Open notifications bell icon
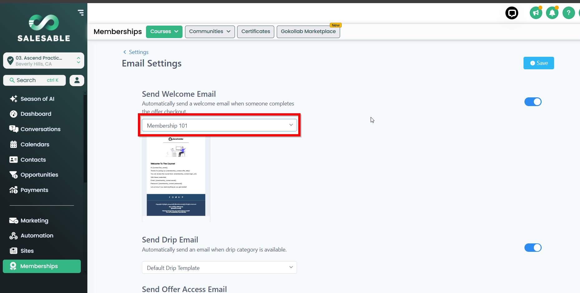Image resolution: width=580 pixels, height=293 pixels. pos(552,13)
